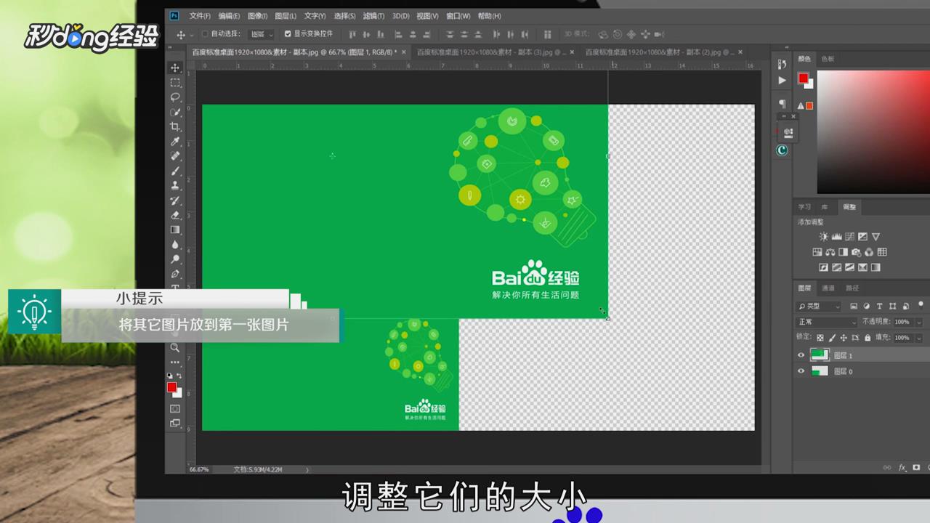
Task: Toggle Quick Mask mode
Action: coord(175,409)
